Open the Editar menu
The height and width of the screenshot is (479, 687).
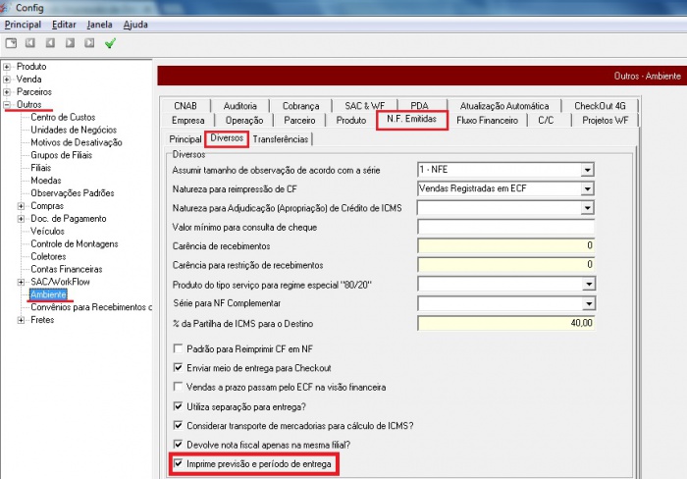(64, 24)
